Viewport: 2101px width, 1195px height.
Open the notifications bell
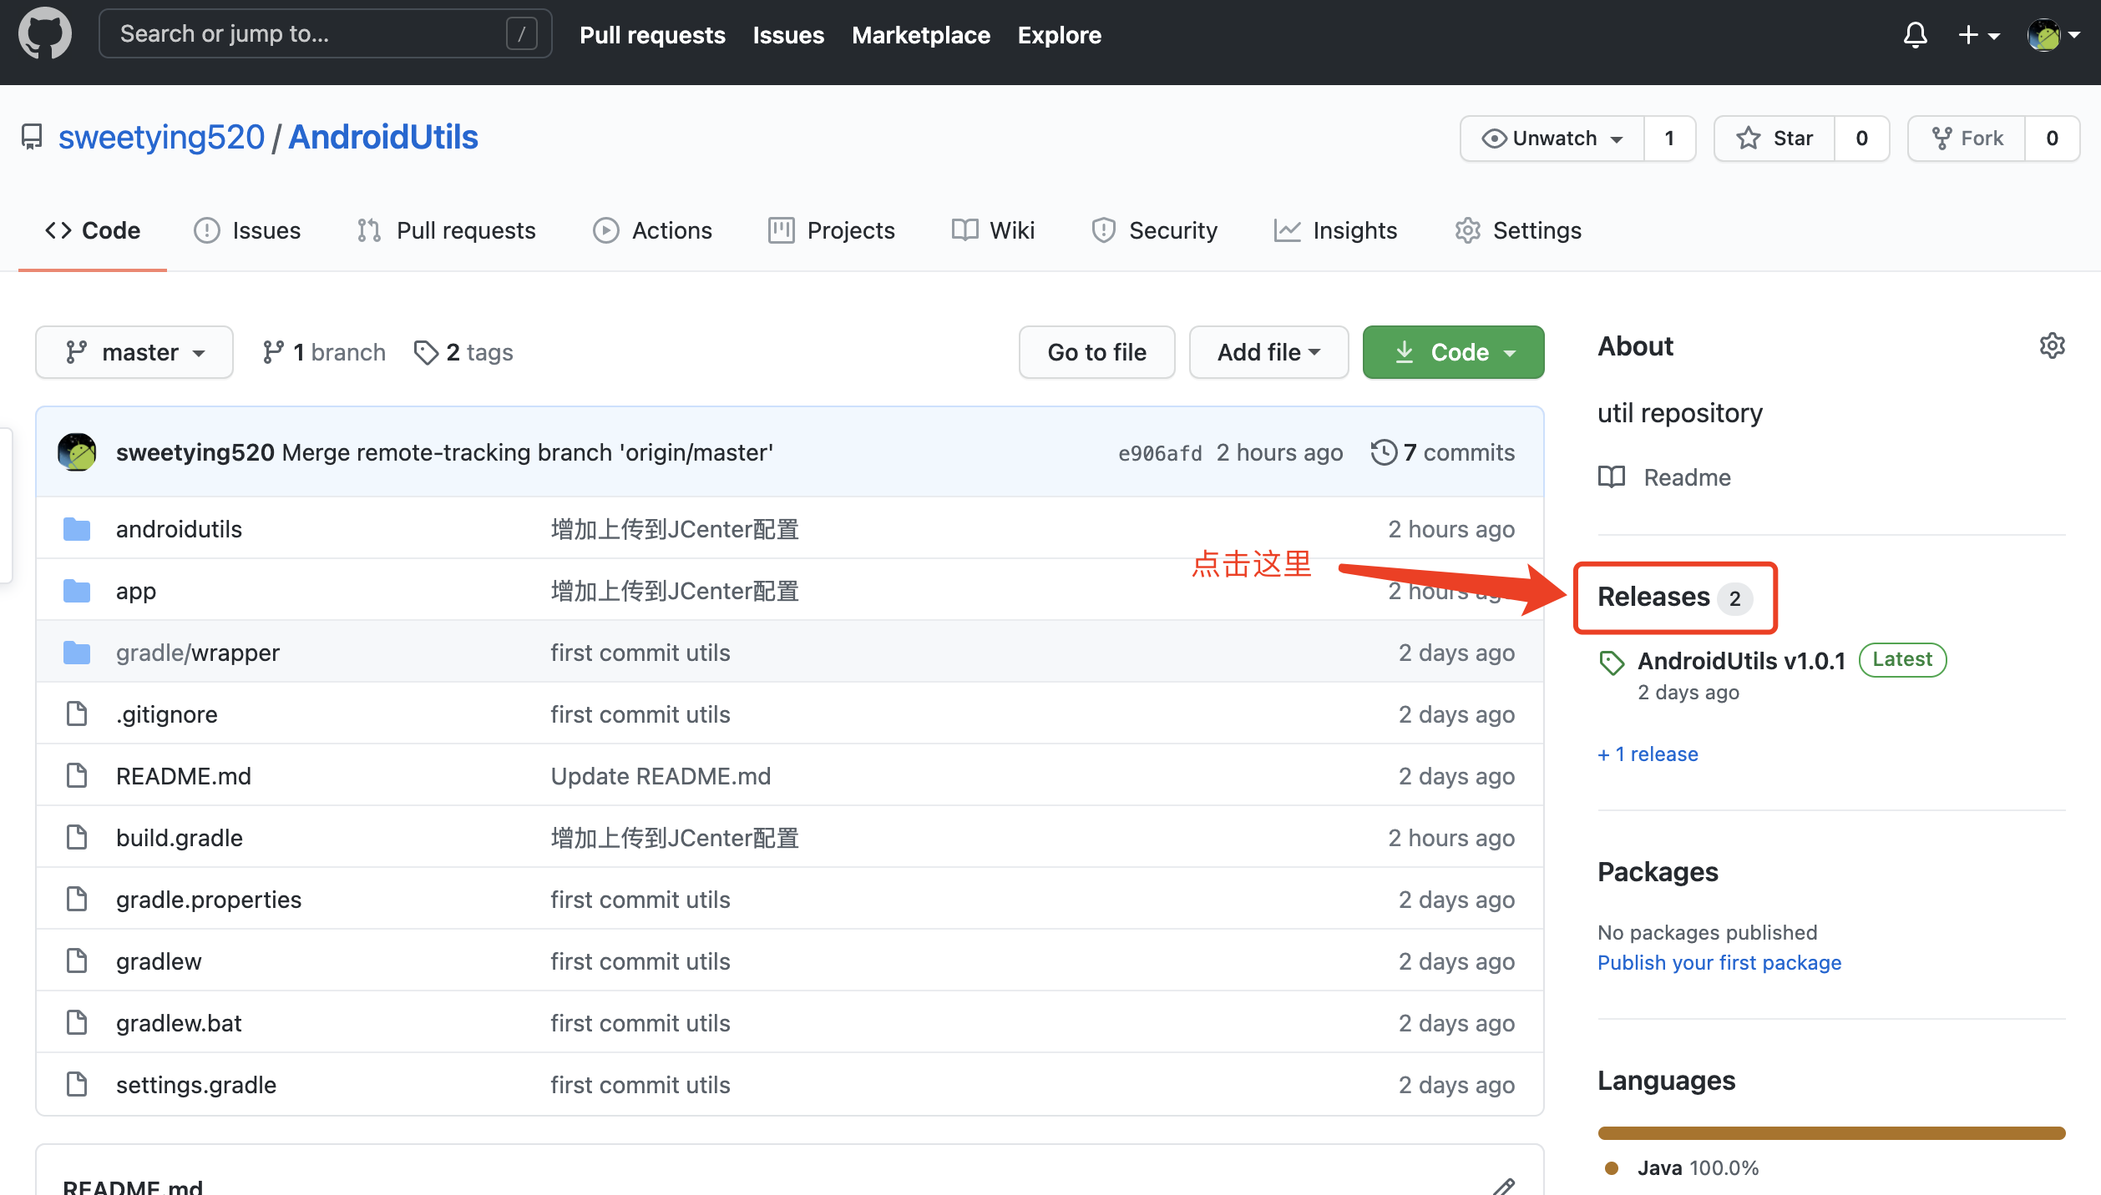[x=1915, y=35]
